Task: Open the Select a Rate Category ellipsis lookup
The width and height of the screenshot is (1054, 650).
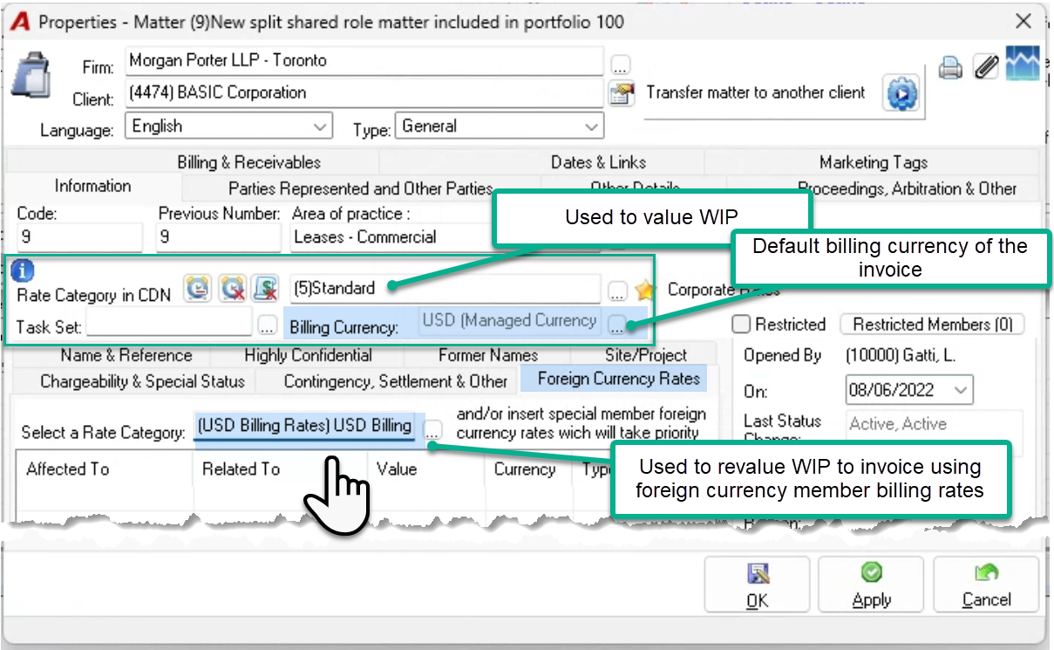Action: (433, 429)
